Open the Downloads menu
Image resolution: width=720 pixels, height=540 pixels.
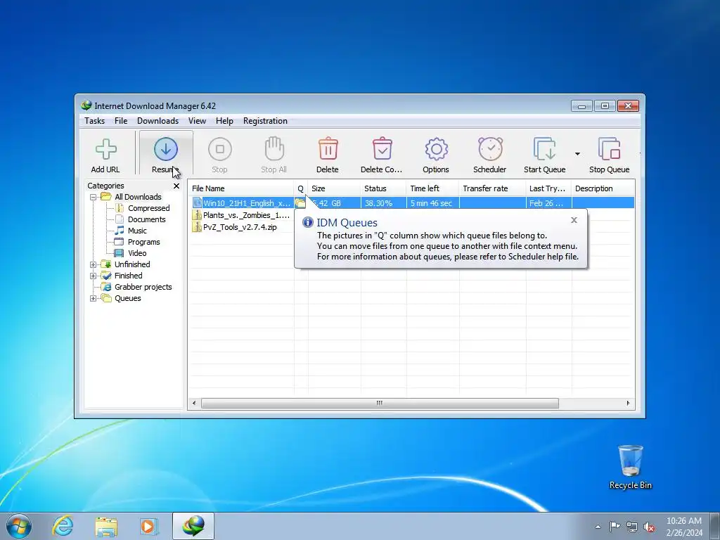(157, 121)
